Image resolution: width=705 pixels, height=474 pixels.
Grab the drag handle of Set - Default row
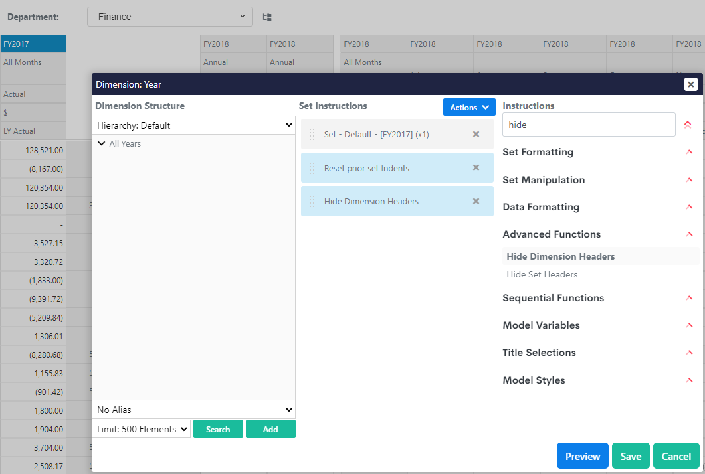[x=312, y=135]
